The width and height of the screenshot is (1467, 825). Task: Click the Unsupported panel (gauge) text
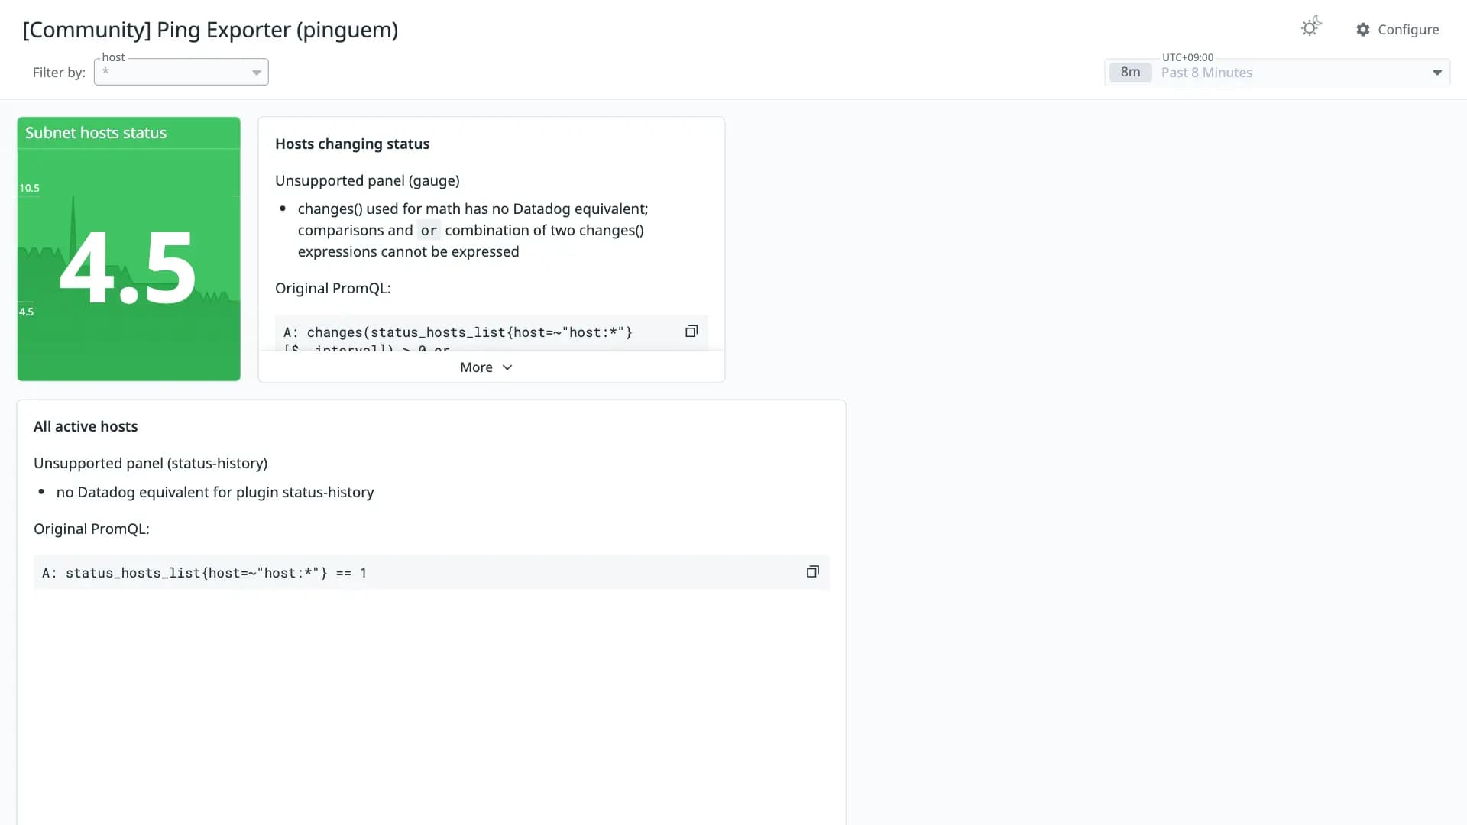[368, 181]
